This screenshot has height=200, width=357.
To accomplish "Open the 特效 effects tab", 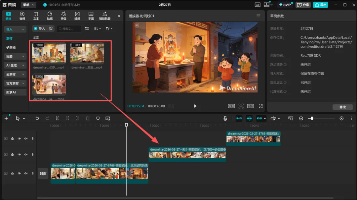I will (63, 16).
